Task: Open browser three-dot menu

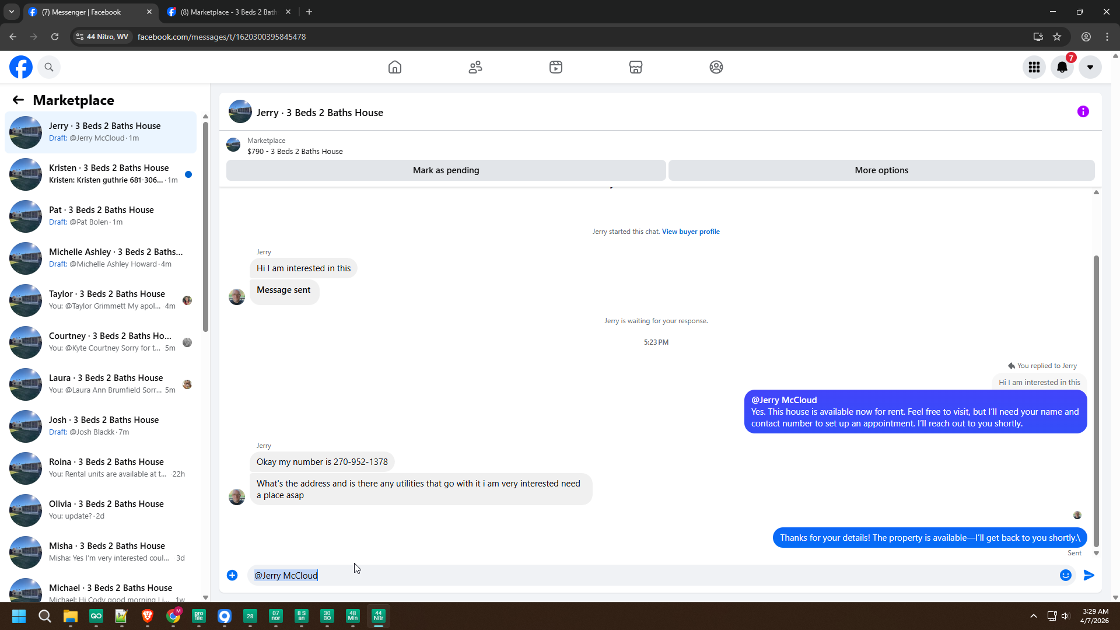Action: pos(1107,37)
